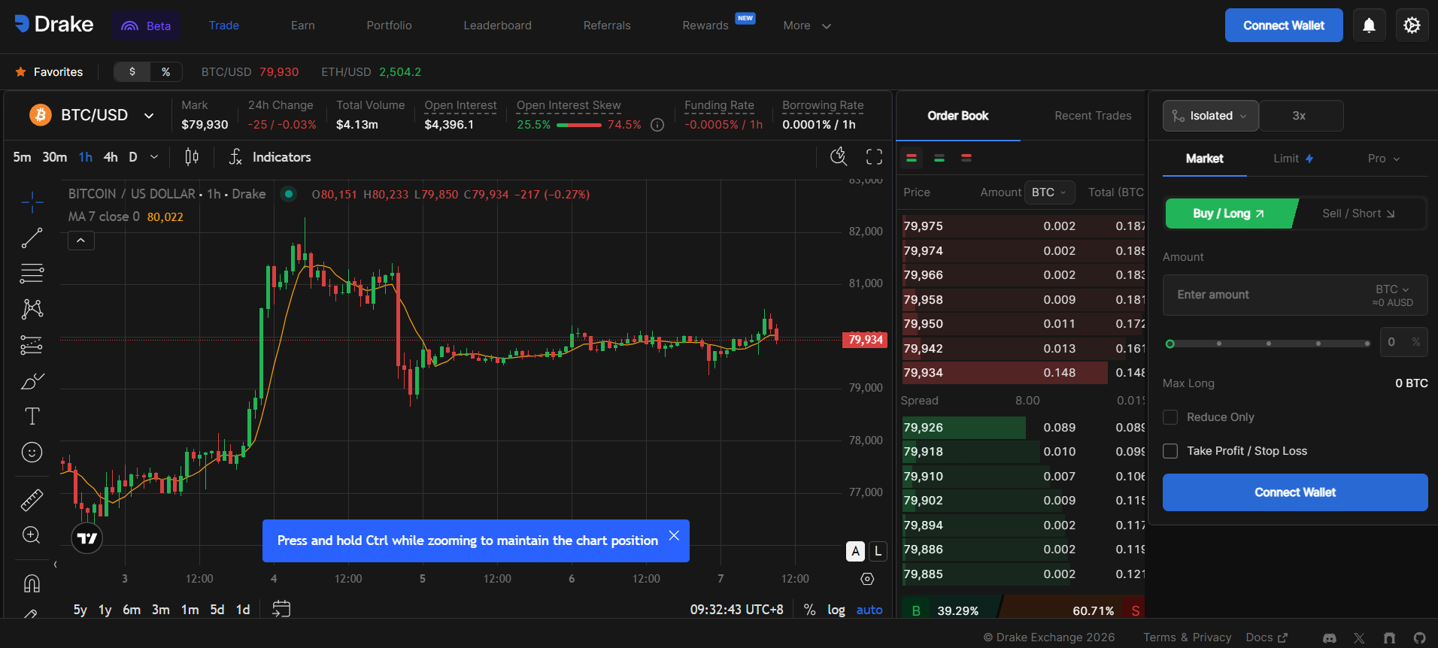The width and height of the screenshot is (1438, 648).
Task: Open the Trade page
Action: (x=224, y=26)
